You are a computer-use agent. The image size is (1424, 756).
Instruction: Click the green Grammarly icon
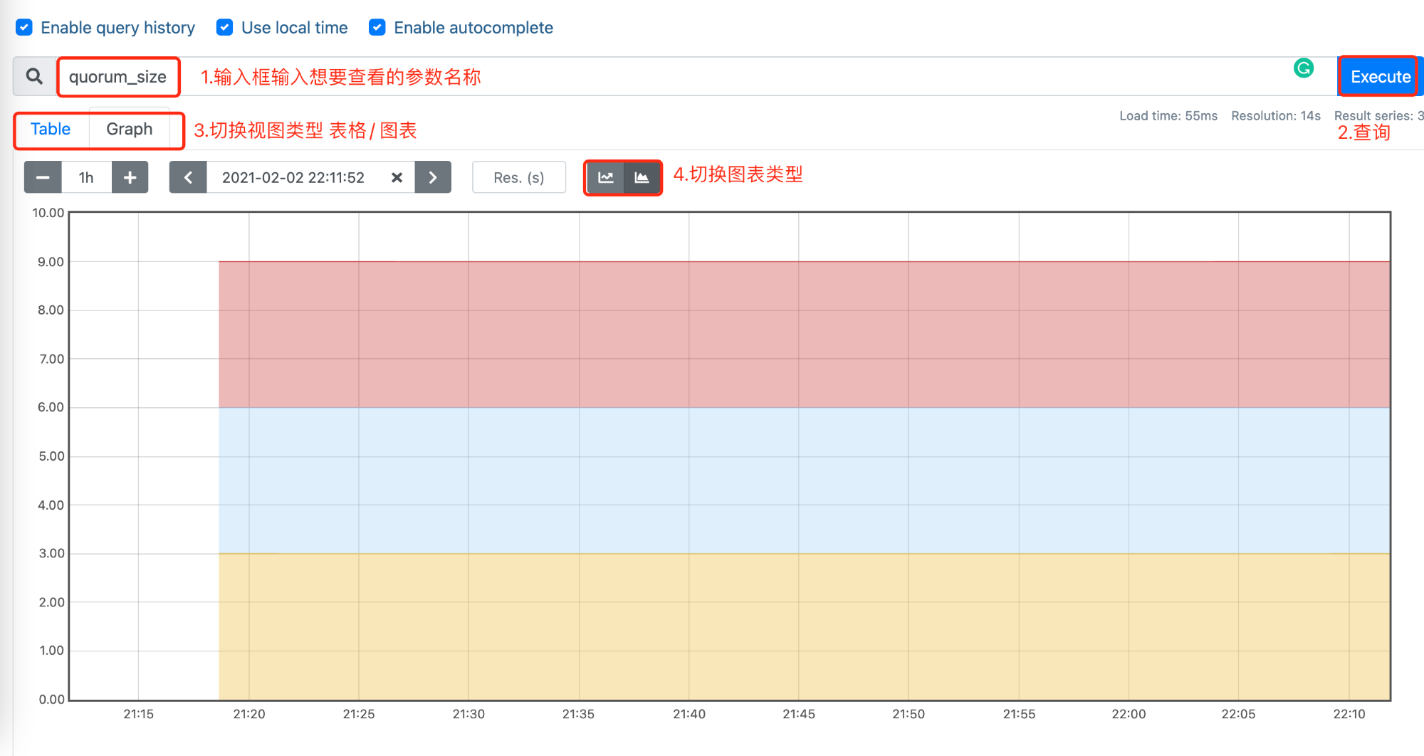(1304, 68)
